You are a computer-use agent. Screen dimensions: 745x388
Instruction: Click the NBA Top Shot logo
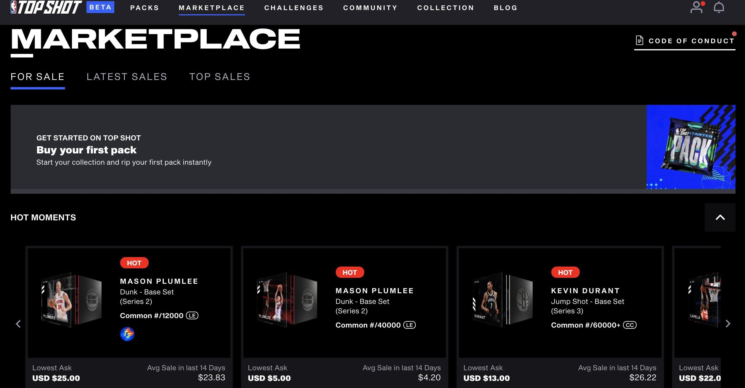coord(46,7)
